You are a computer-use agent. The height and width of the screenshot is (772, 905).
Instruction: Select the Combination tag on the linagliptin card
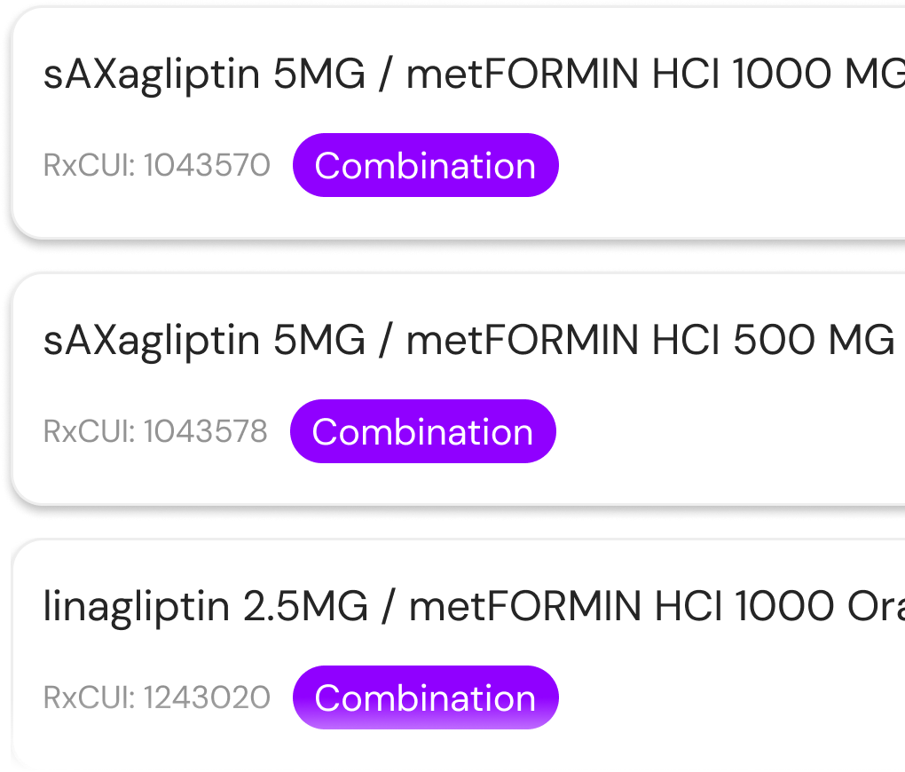click(425, 697)
